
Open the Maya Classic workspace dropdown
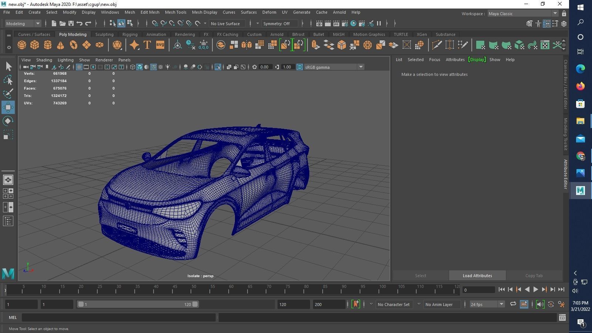(x=523, y=14)
